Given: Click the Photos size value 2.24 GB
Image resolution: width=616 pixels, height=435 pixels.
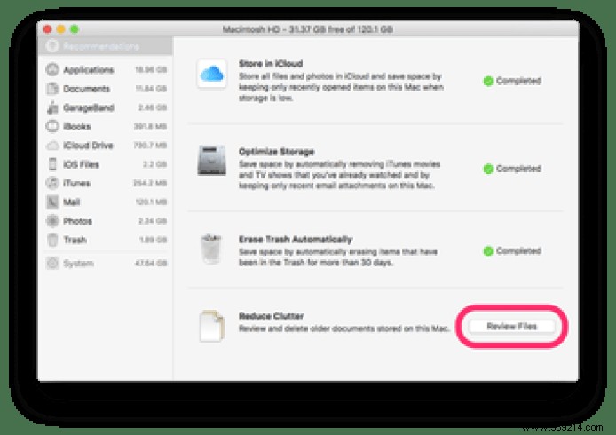Looking at the screenshot, I should 153,221.
